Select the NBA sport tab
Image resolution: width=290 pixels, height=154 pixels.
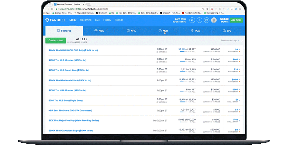coord(99,31)
